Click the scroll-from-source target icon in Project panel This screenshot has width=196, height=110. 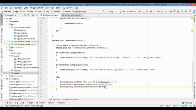point(25,15)
